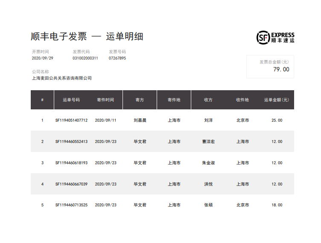Click the SF Express logo
Viewport: 321px width, 243px height.
pos(275,37)
